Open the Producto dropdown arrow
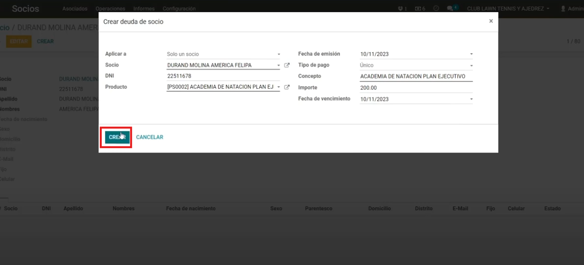This screenshot has width=584, height=265. pos(278,87)
